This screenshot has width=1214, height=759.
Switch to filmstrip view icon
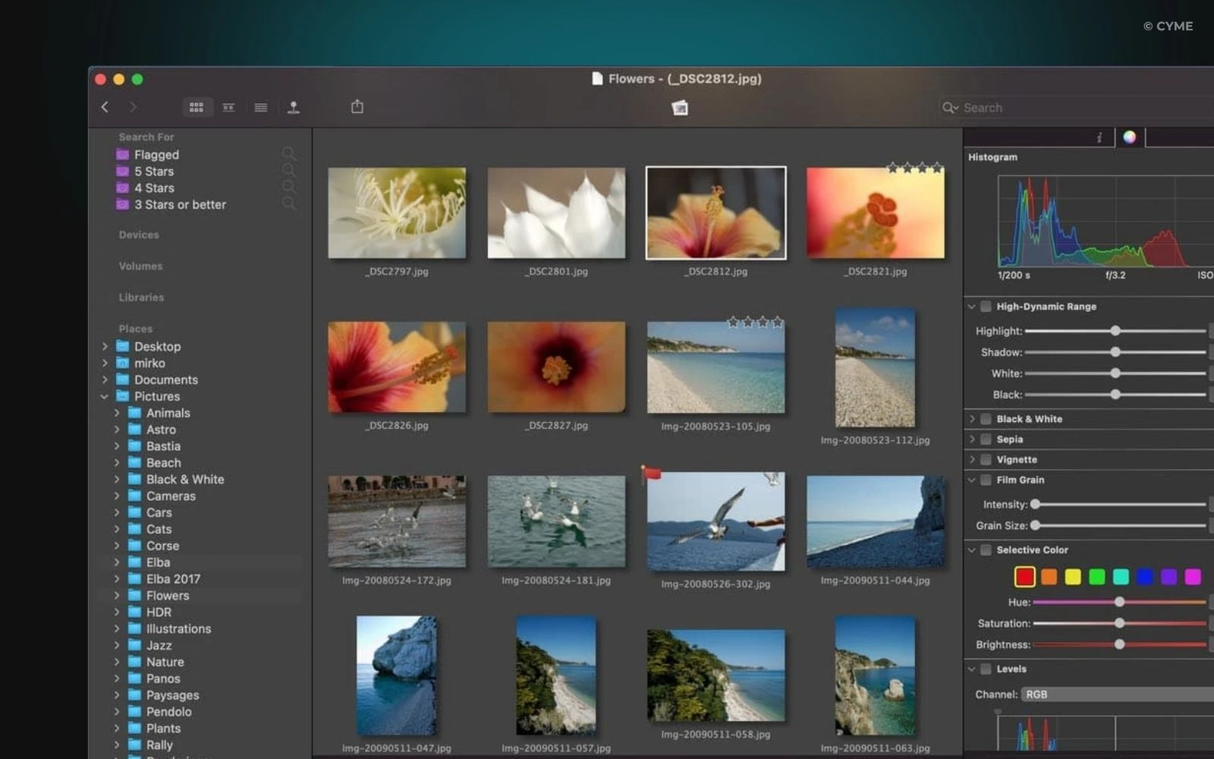[228, 107]
